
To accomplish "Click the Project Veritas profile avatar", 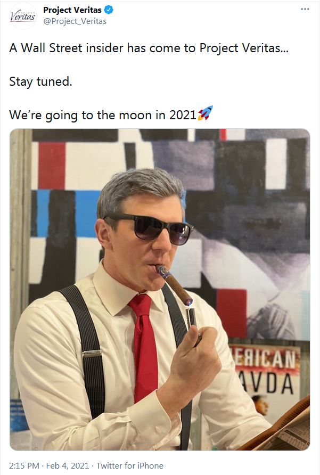I will coord(23,16).
